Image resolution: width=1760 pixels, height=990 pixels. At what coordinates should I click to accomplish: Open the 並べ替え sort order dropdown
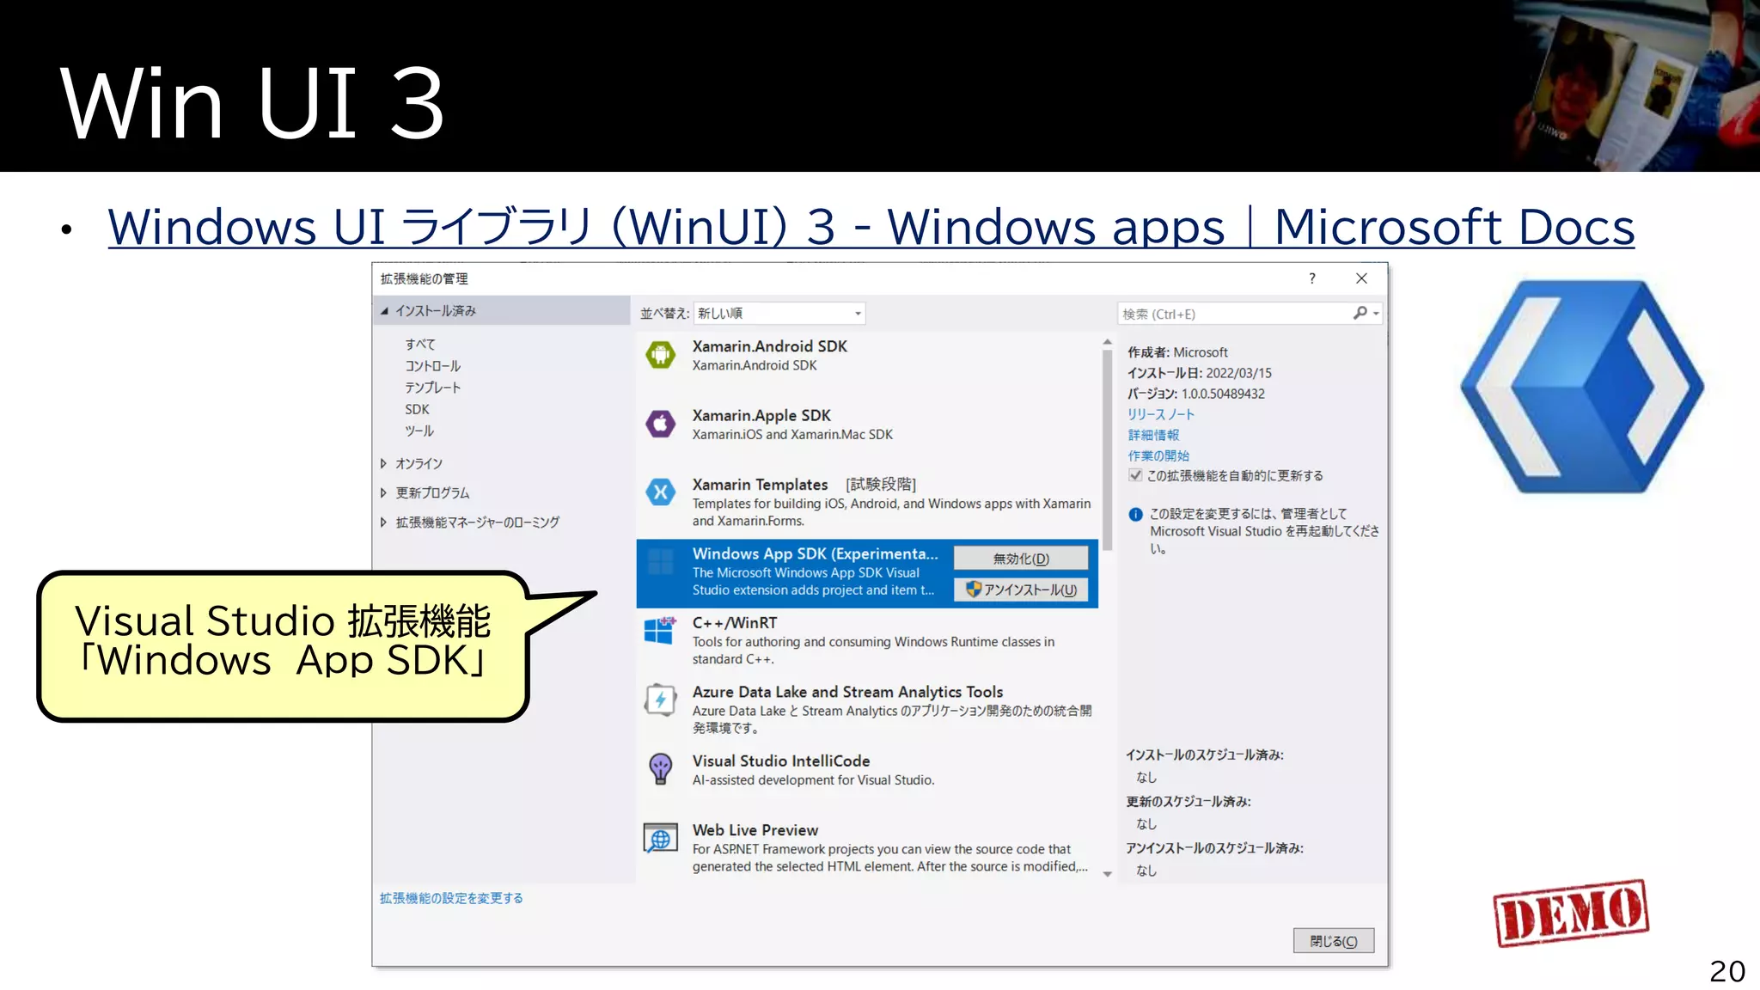tap(779, 313)
